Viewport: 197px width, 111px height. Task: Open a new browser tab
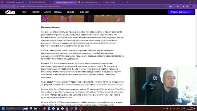(127, 2)
